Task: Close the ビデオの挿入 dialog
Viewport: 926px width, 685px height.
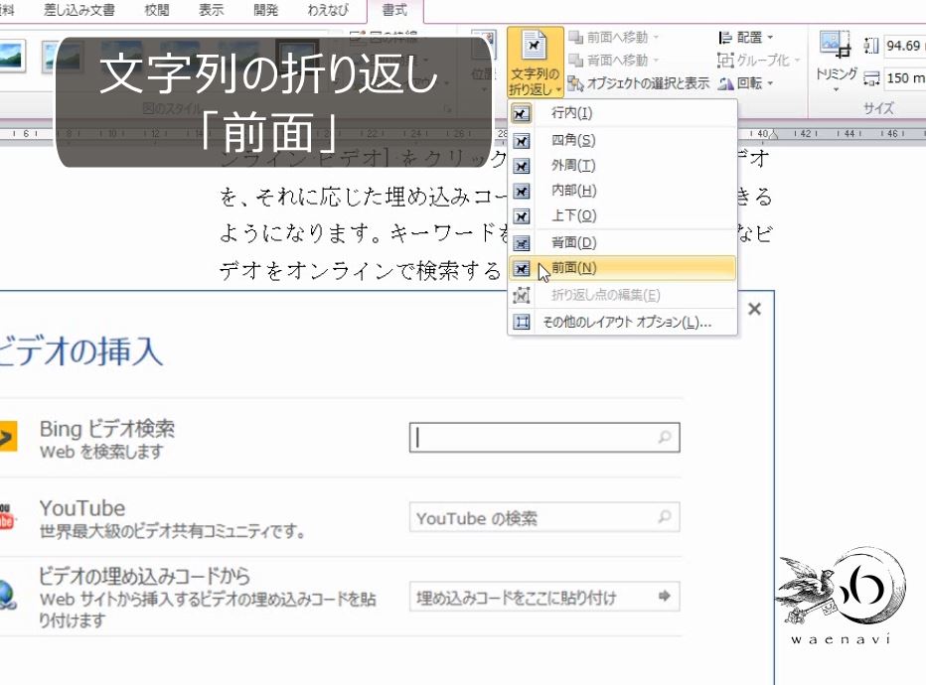Action: point(754,309)
